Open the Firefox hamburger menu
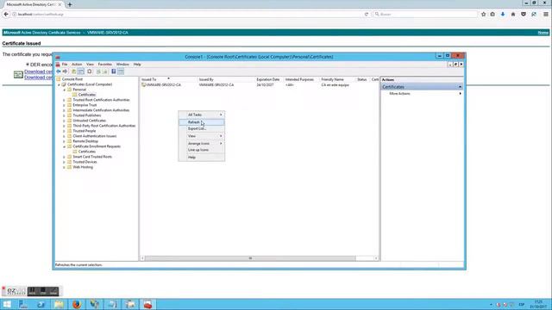Screen dimensions: 552x310 (x=546, y=14)
